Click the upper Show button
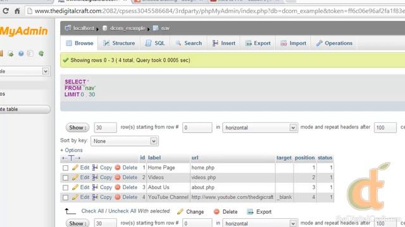 77,127
